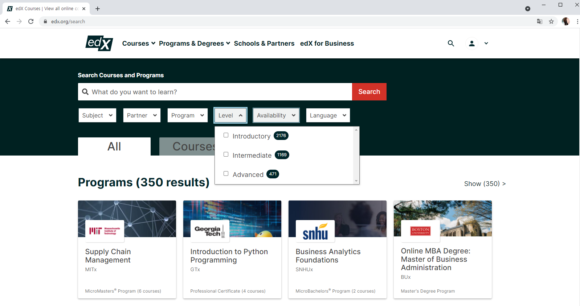Switch to the Courses results tab
The height and width of the screenshot is (306, 580).
tap(187, 146)
